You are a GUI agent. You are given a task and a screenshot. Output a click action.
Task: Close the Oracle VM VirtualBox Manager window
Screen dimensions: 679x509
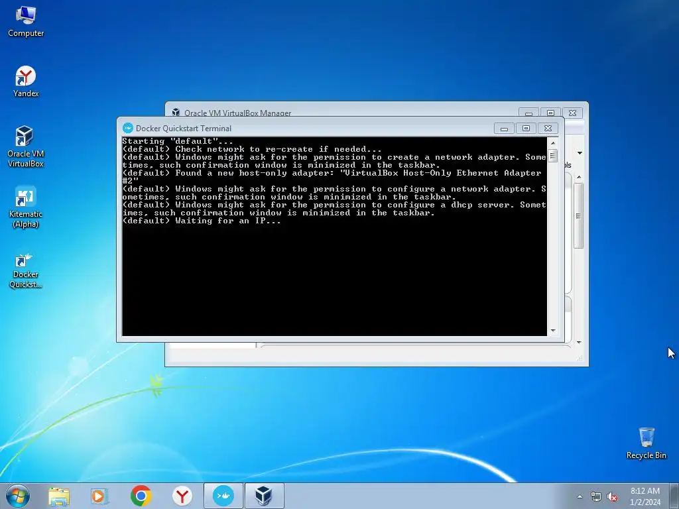(572, 113)
